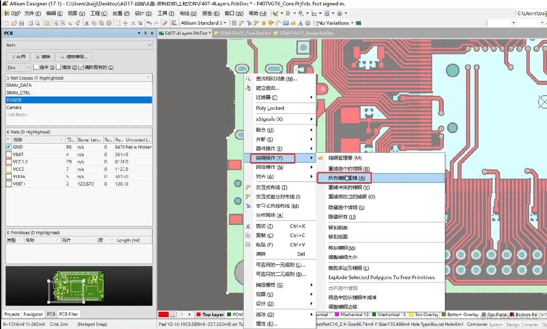Toggle the VREF net checkbox
Viewport: 547px width, 329px height.
[9, 184]
